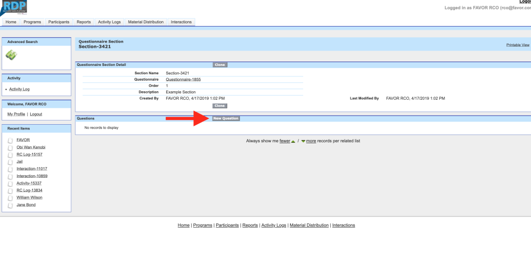The image size is (531, 259).
Task: Open the Printable View link
Action: pos(518,45)
